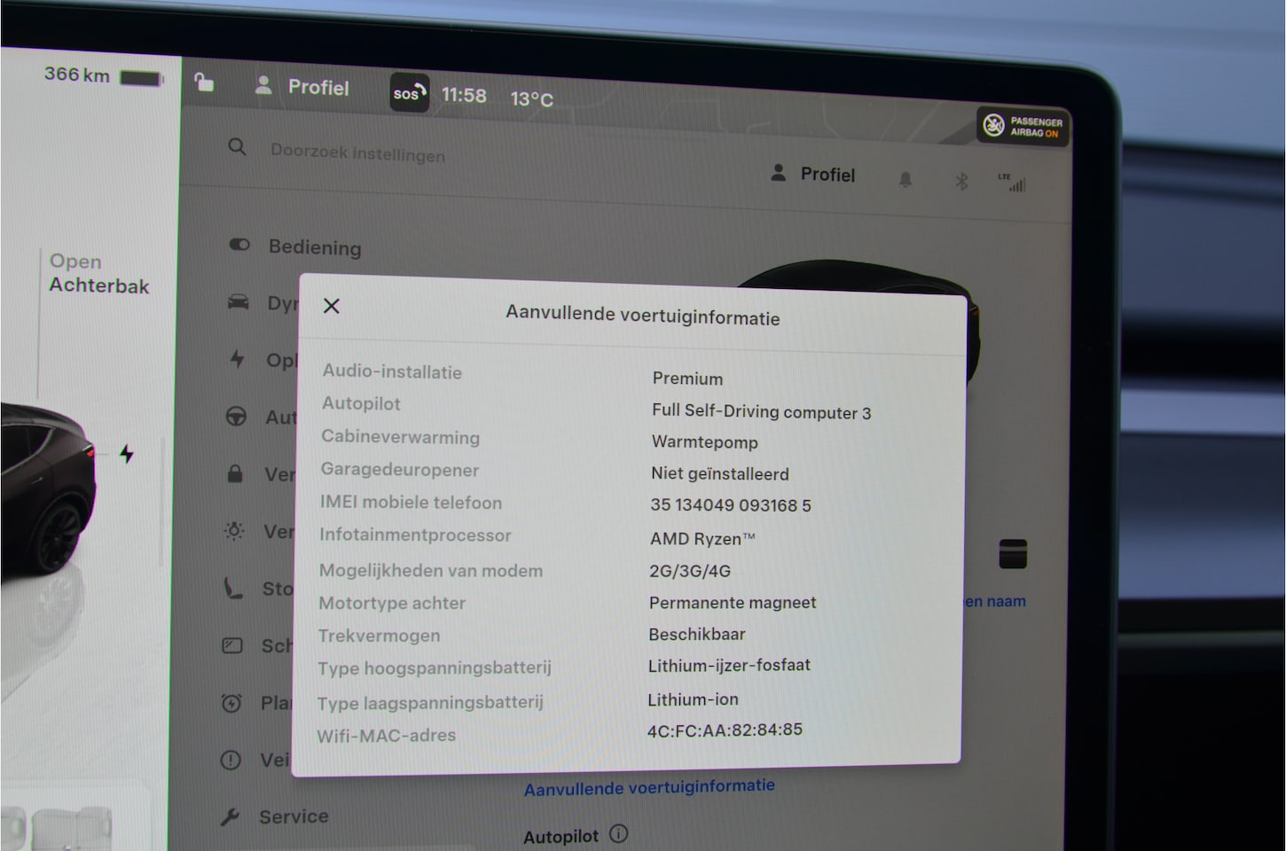Viewport: 1286px width, 851px height.
Task: Tap the LTE signal strength icon
Action: [1012, 183]
